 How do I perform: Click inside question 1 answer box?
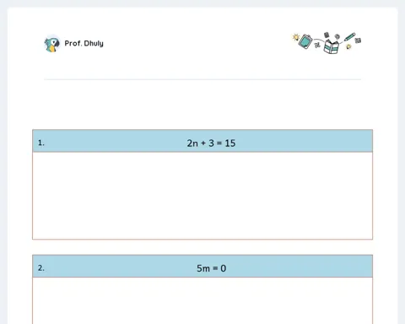point(202,196)
